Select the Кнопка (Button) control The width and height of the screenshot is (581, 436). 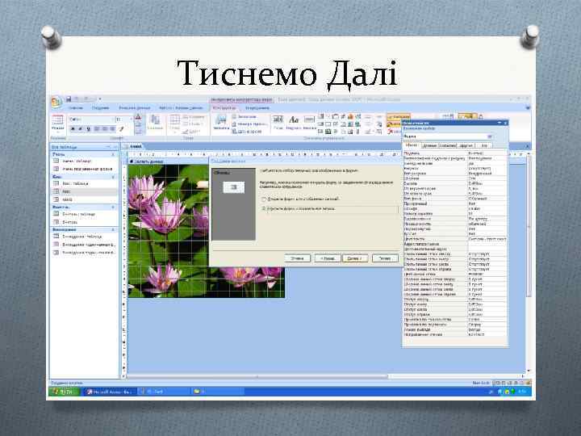309,122
